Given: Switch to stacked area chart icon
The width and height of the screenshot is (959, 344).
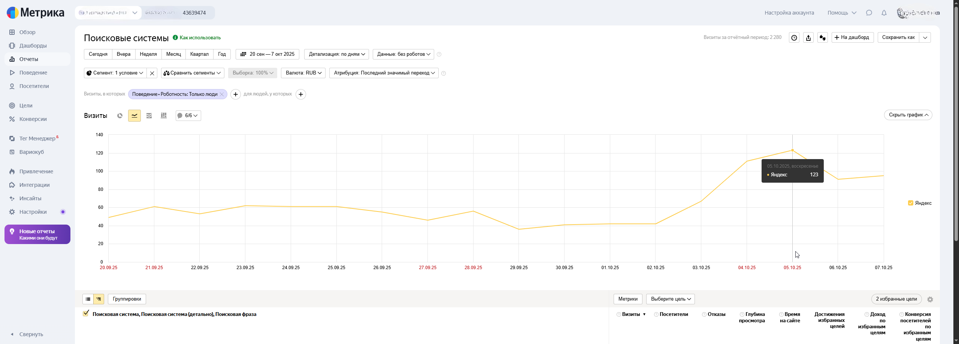Looking at the screenshot, I should pyautogui.click(x=149, y=116).
